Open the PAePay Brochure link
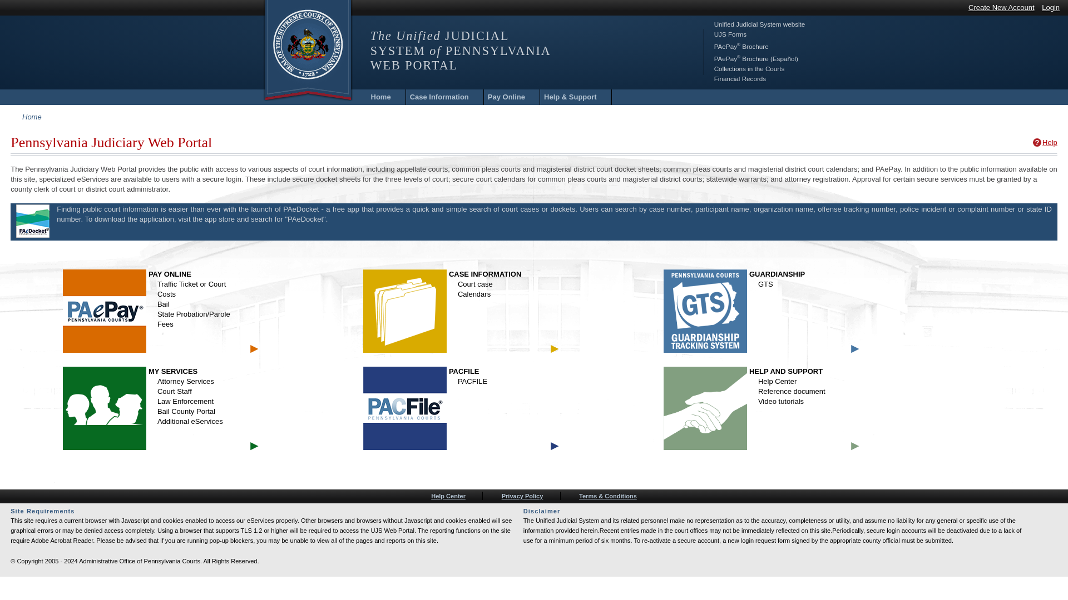The height and width of the screenshot is (600, 1068). tap(741, 46)
